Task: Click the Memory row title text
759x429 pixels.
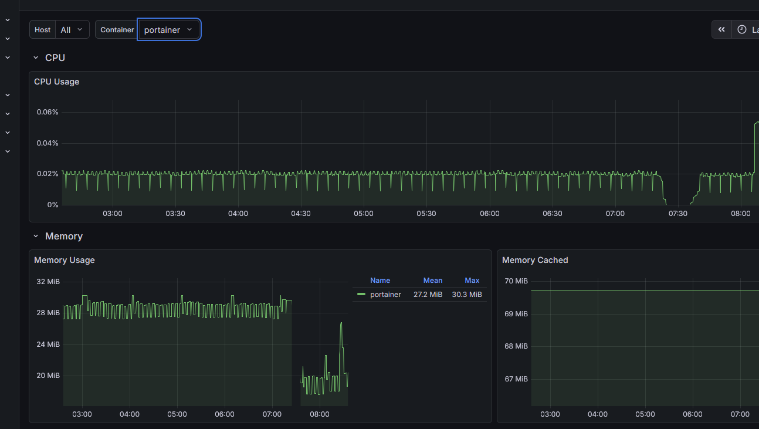Action: (64, 237)
